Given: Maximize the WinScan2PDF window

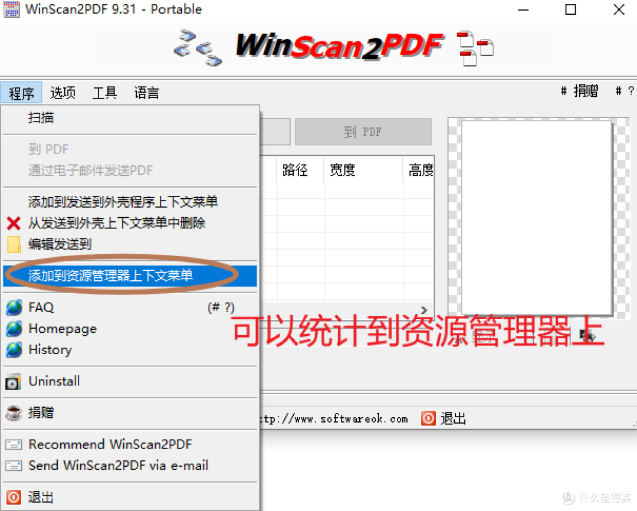Looking at the screenshot, I should point(570,10).
